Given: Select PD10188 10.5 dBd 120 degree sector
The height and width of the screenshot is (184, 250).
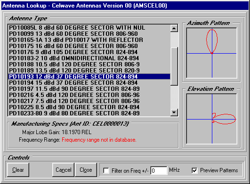Looking at the screenshot, I should point(89,64).
